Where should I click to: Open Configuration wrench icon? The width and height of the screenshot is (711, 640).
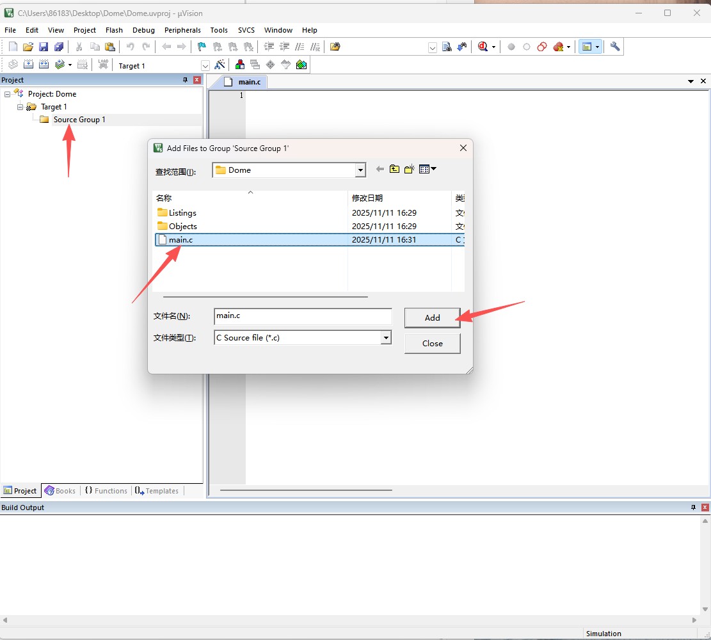(x=615, y=47)
